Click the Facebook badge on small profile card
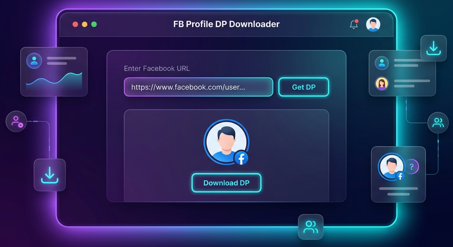This screenshot has width=453, height=247. tap(400, 176)
